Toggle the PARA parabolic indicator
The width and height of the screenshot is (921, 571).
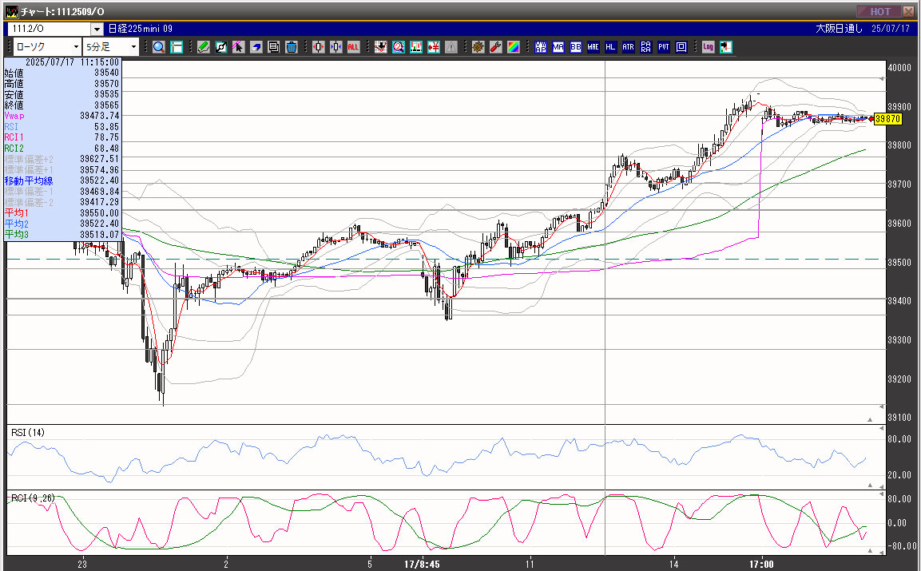pos(646,47)
